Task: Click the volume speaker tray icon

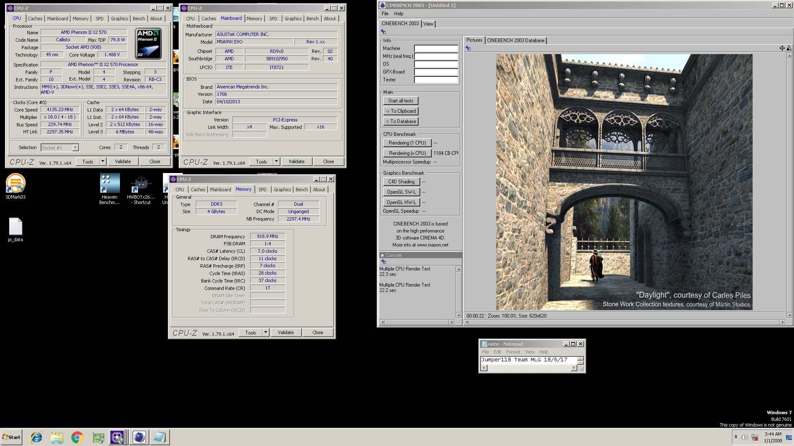Action: (x=745, y=437)
